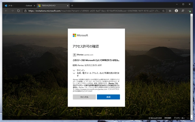Click the © Microsoft 2020 footer text
The width and height of the screenshot is (195, 122).
(155, 118)
